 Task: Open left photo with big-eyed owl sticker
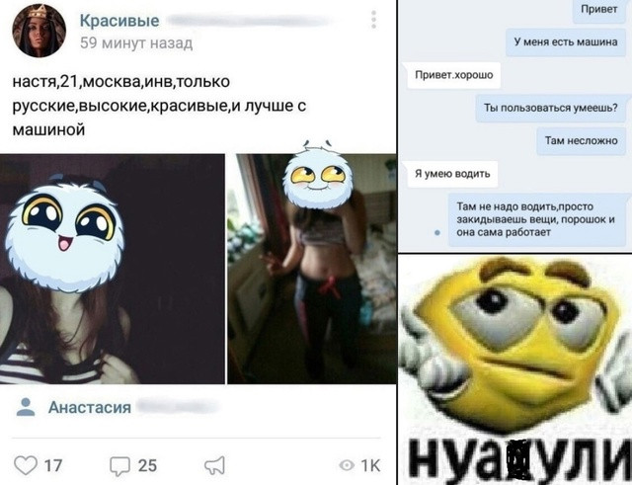point(112,269)
